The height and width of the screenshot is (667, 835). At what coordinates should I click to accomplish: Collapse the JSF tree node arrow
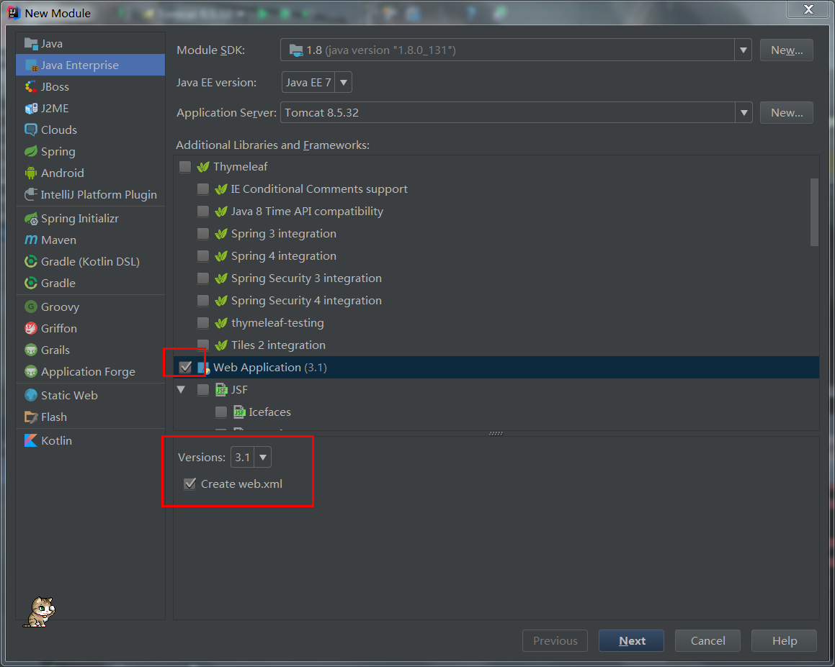[181, 390]
